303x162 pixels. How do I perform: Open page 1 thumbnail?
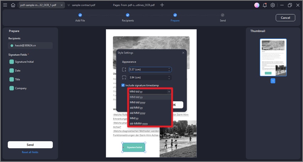[273, 57]
